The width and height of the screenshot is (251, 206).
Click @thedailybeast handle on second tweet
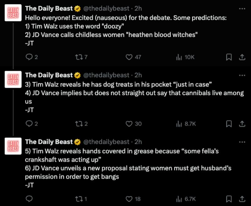106,75
